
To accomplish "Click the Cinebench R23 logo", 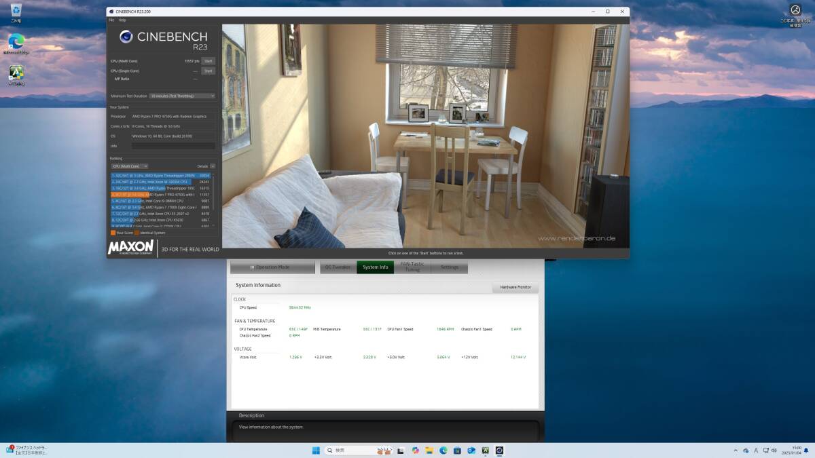I will coord(163,40).
